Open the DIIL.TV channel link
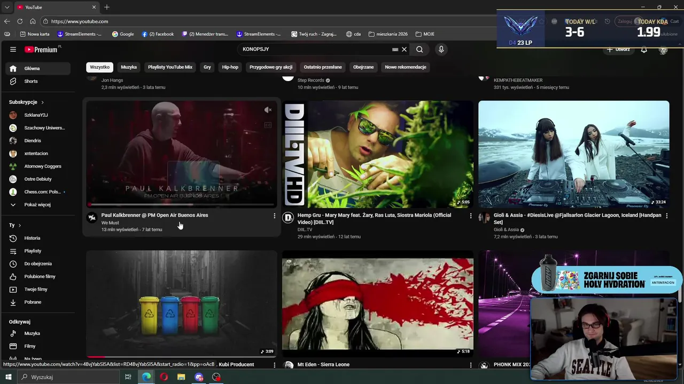The image size is (684, 384). (x=305, y=230)
